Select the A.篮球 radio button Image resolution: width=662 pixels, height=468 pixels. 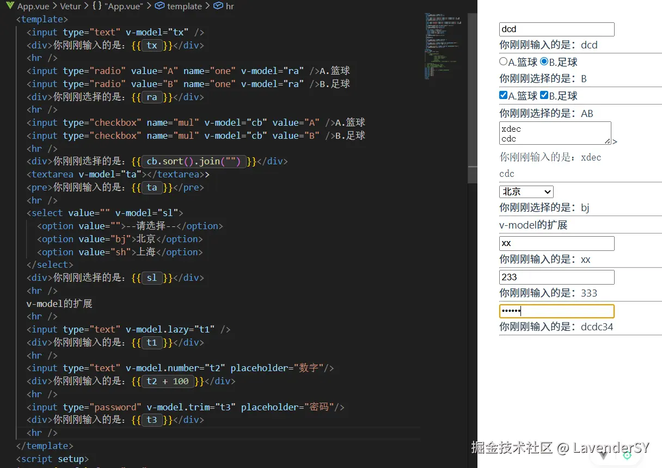coord(503,61)
